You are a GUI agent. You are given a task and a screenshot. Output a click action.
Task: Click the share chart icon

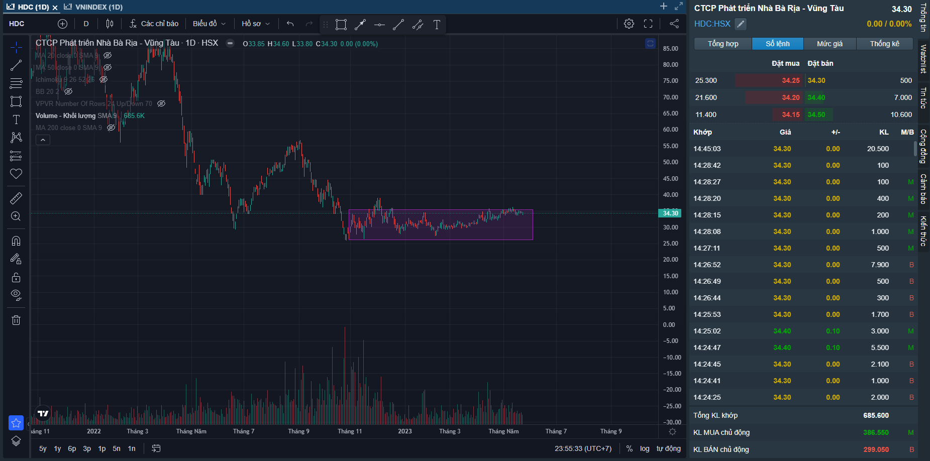[x=674, y=24]
